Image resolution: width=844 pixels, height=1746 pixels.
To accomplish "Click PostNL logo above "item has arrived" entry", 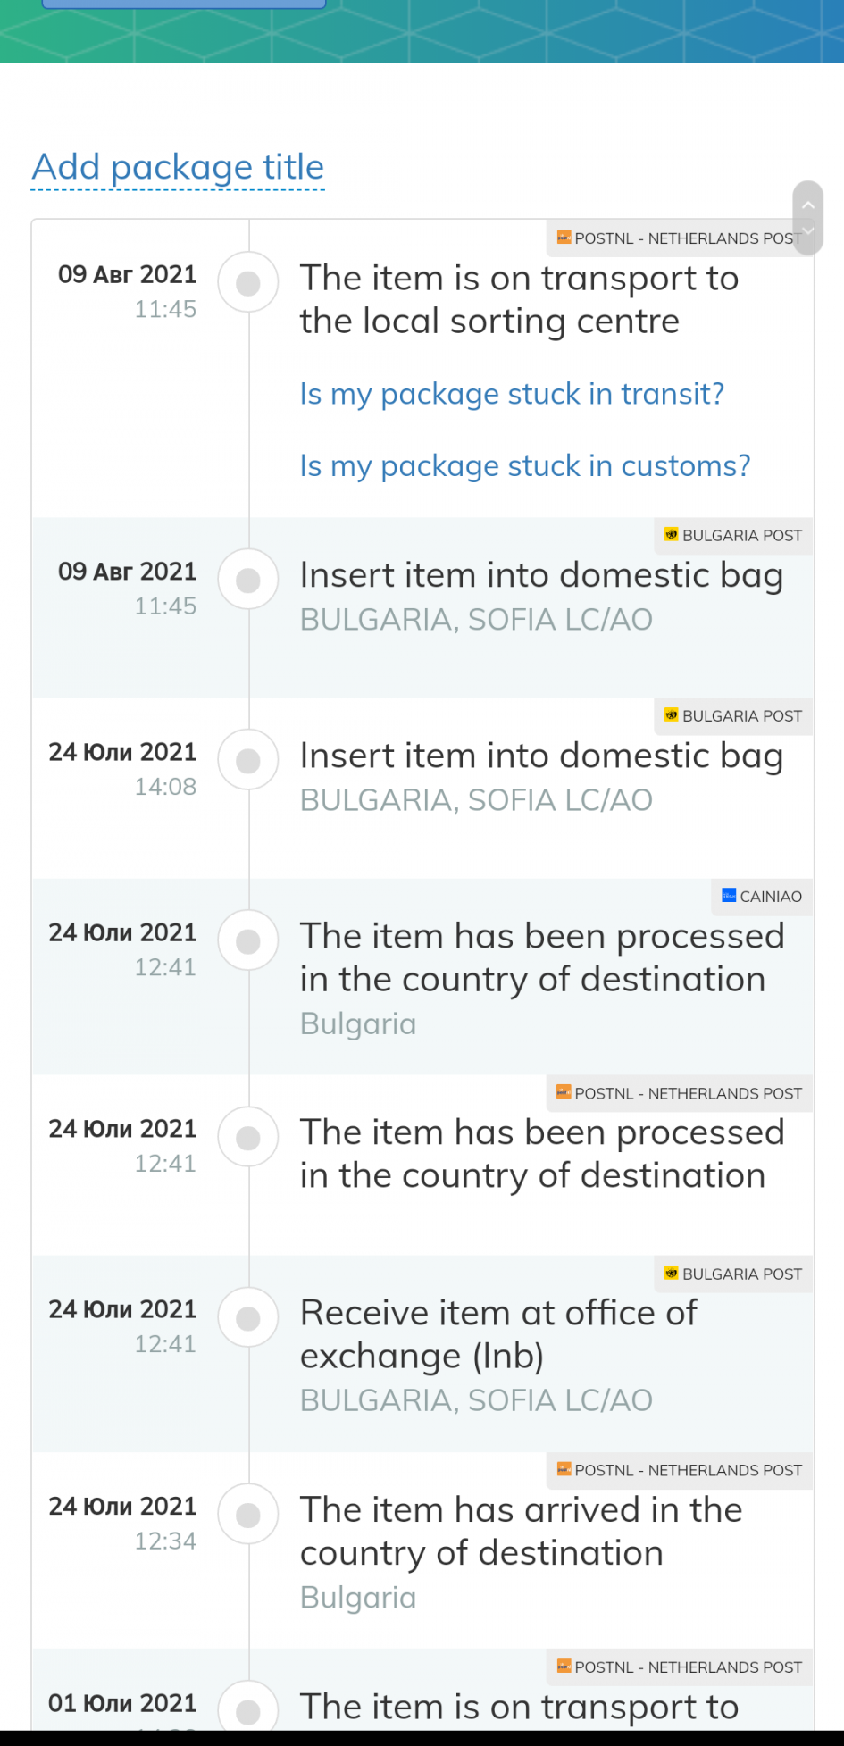I will (x=564, y=1469).
